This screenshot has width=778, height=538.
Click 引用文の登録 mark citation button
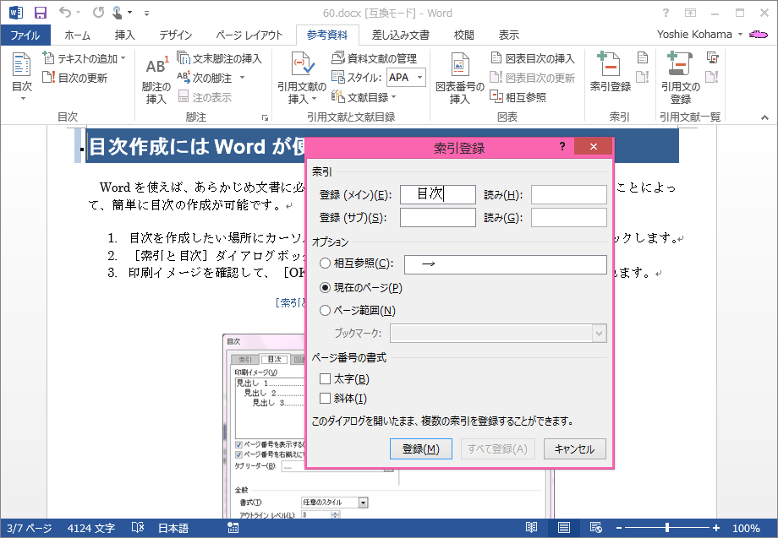coord(680,79)
